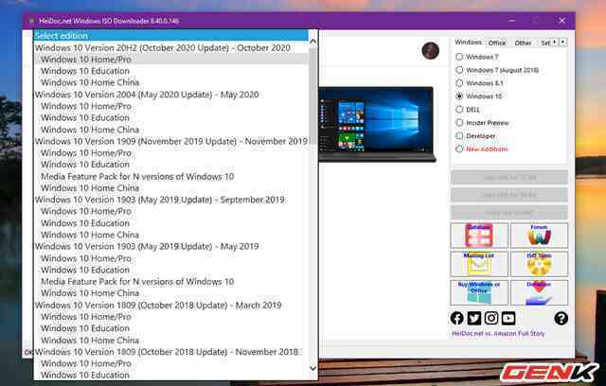This screenshot has width=606, height=386.
Task: Choose Windows 10 Home China under Version 20H2
Action: pyautogui.click(x=171, y=82)
